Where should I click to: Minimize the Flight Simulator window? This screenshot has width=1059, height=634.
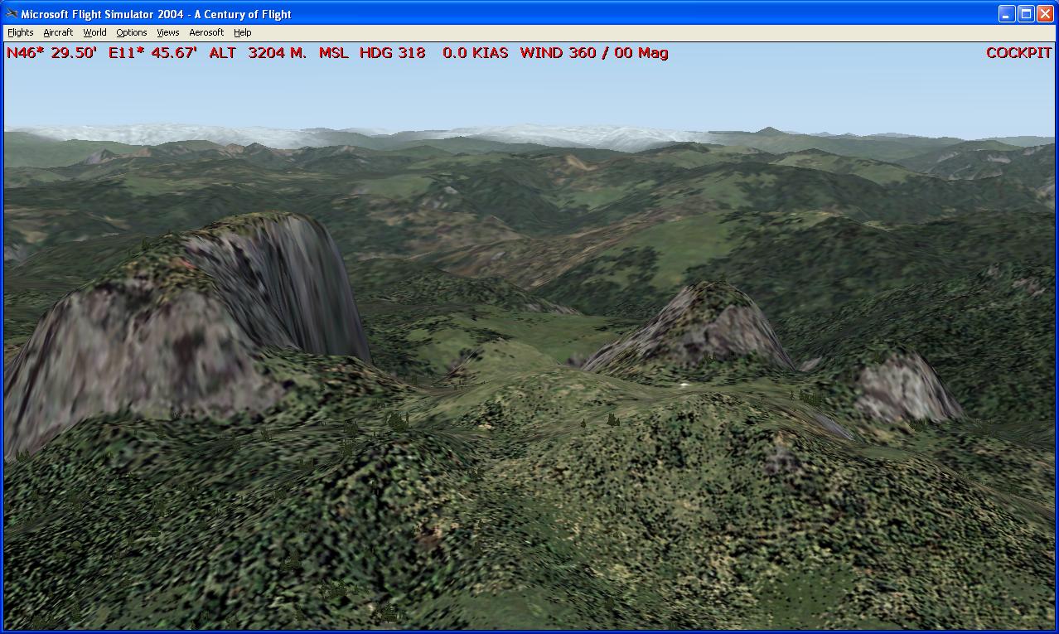tap(1006, 13)
